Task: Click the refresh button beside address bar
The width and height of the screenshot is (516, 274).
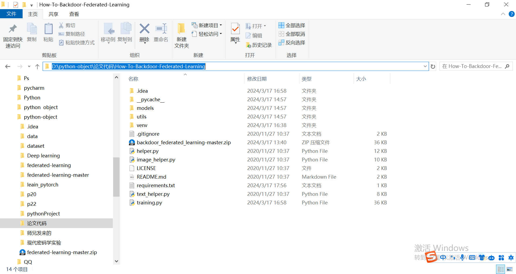Action: pyautogui.click(x=433, y=66)
